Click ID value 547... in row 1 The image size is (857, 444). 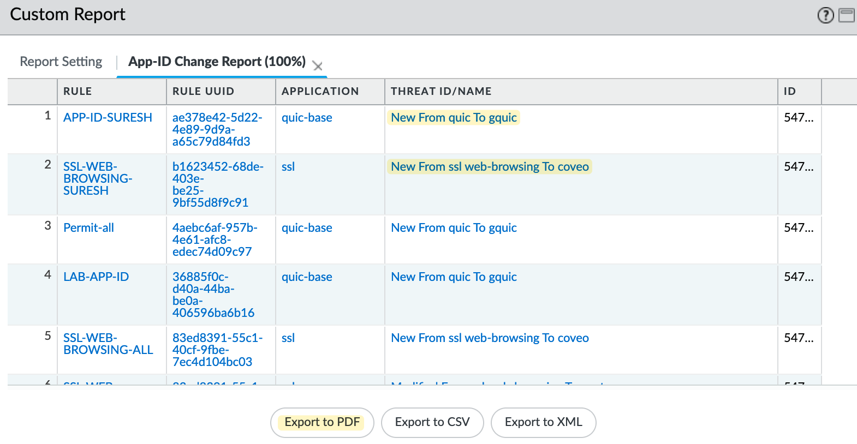(799, 118)
